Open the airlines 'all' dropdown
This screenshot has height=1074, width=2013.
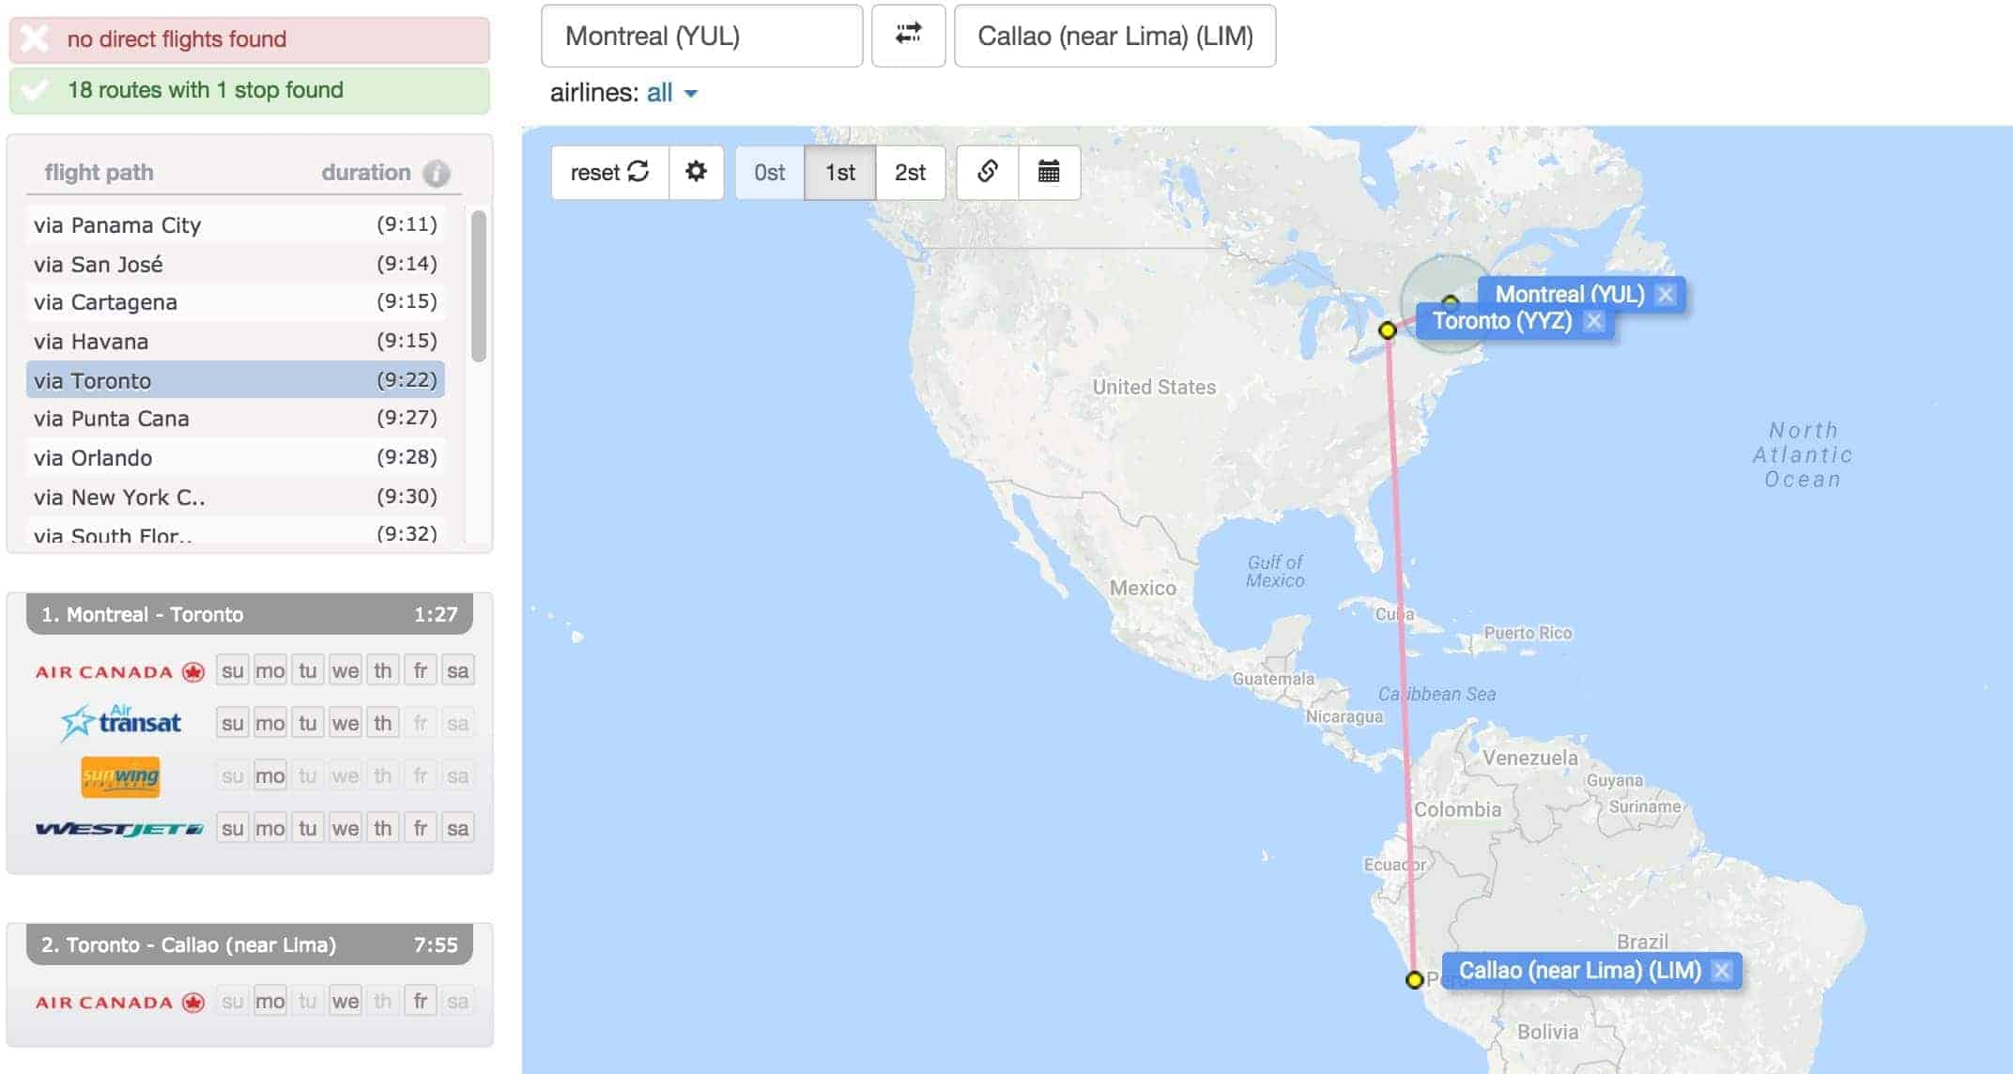[x=670, y=93]
